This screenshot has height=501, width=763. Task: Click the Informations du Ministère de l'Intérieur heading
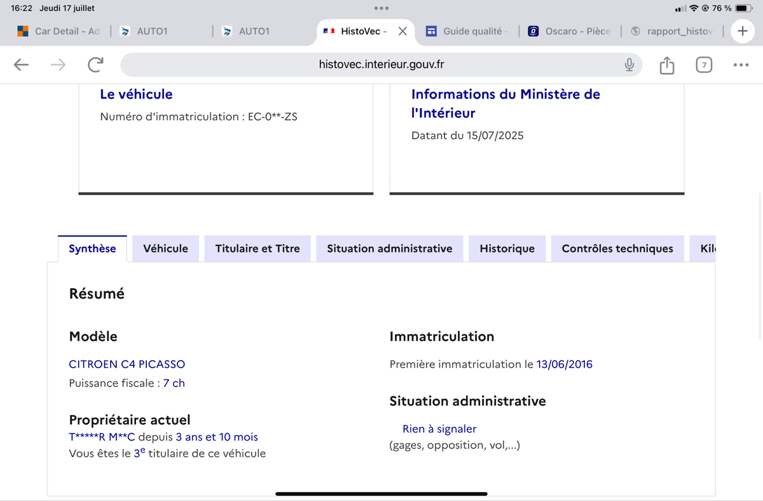[x=506, y=104]
